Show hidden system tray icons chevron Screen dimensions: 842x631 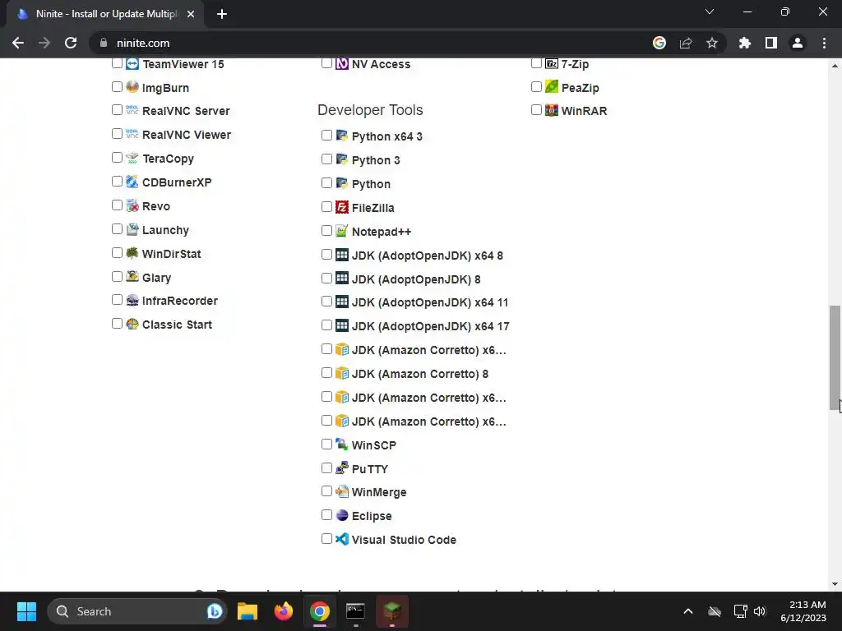point(688,611)
